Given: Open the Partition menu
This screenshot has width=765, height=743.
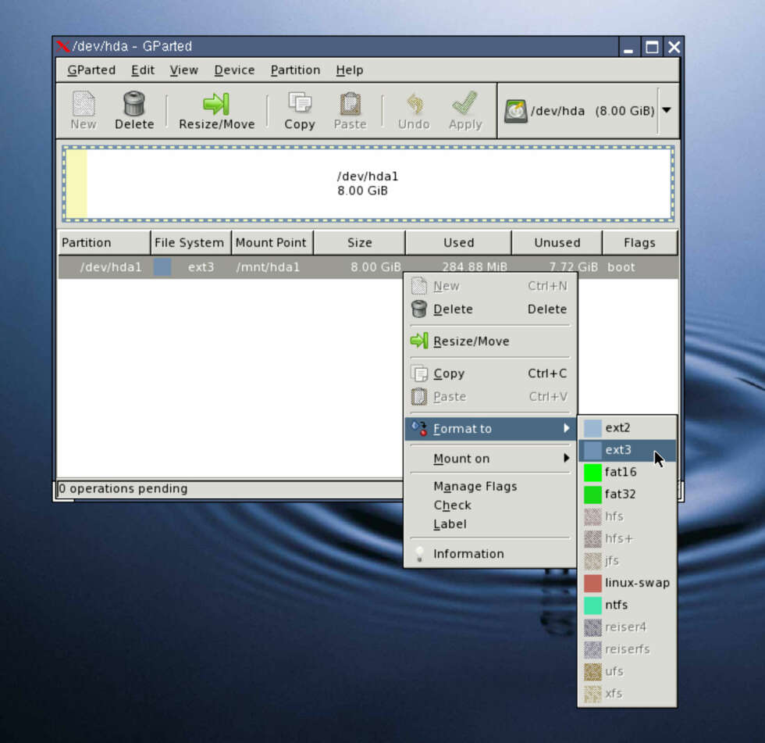Looking at the screenshot, I should [295, 70].
